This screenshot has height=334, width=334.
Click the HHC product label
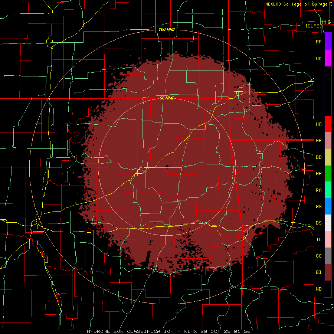(326, 22)
